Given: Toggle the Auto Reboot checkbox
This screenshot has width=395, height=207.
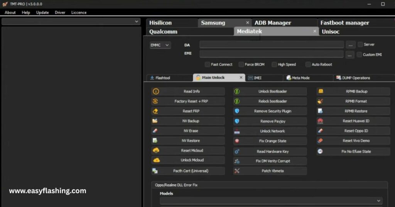Looking at the screenshot, I should (308, 64).
